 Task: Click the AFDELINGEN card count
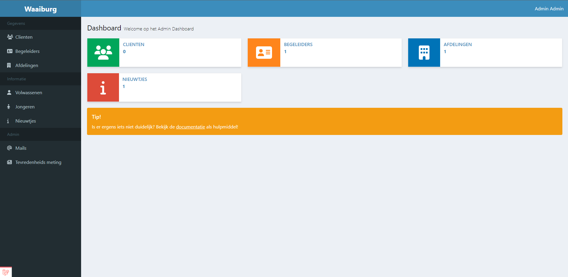pos(445,52)
